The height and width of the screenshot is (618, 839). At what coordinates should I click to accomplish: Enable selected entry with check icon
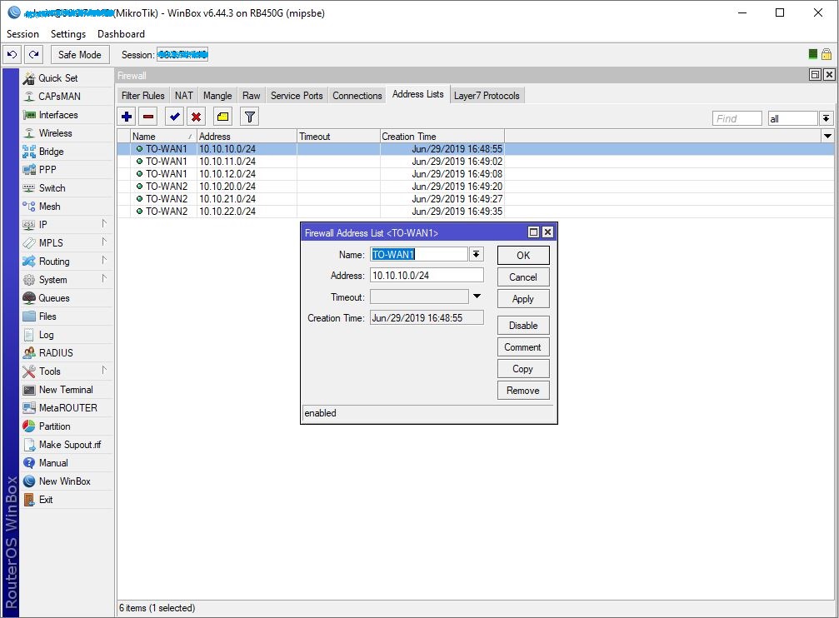pyautogui.click(x=174, y=116)
